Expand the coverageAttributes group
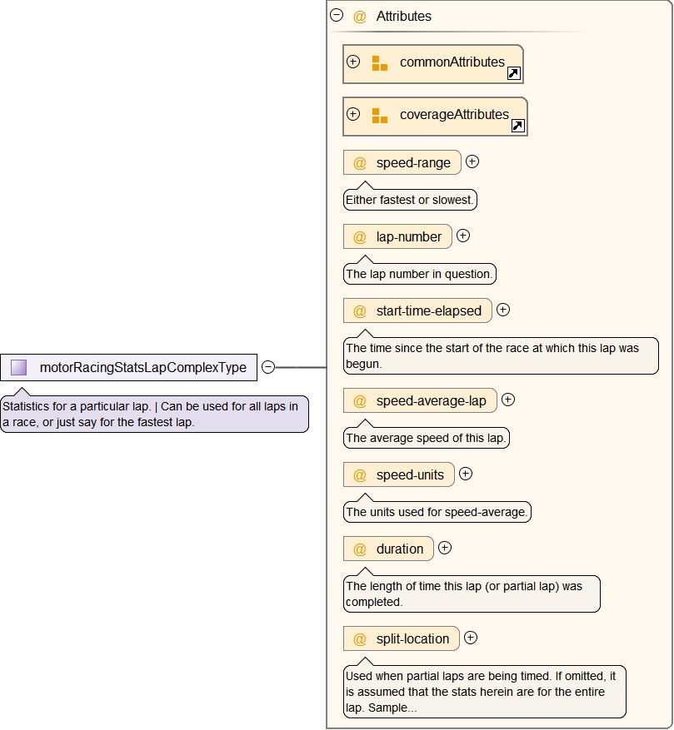The height and width of the screenshot is (730, 674). click(353, 114)
